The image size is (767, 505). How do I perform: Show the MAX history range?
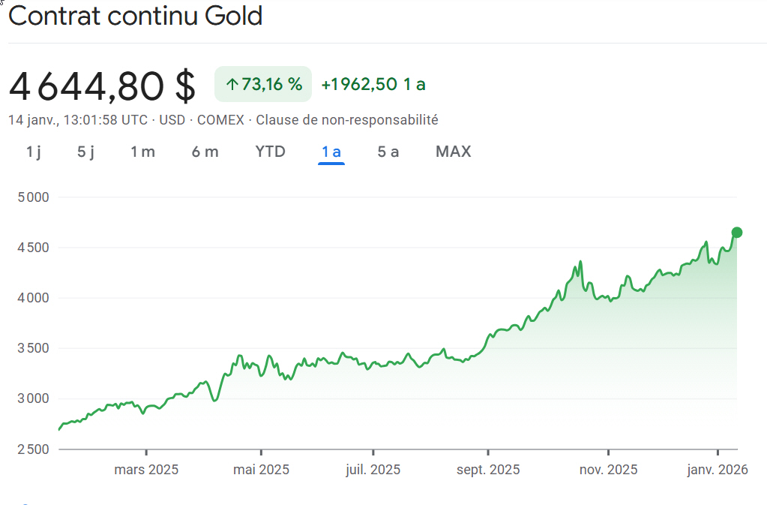[453, 152]
